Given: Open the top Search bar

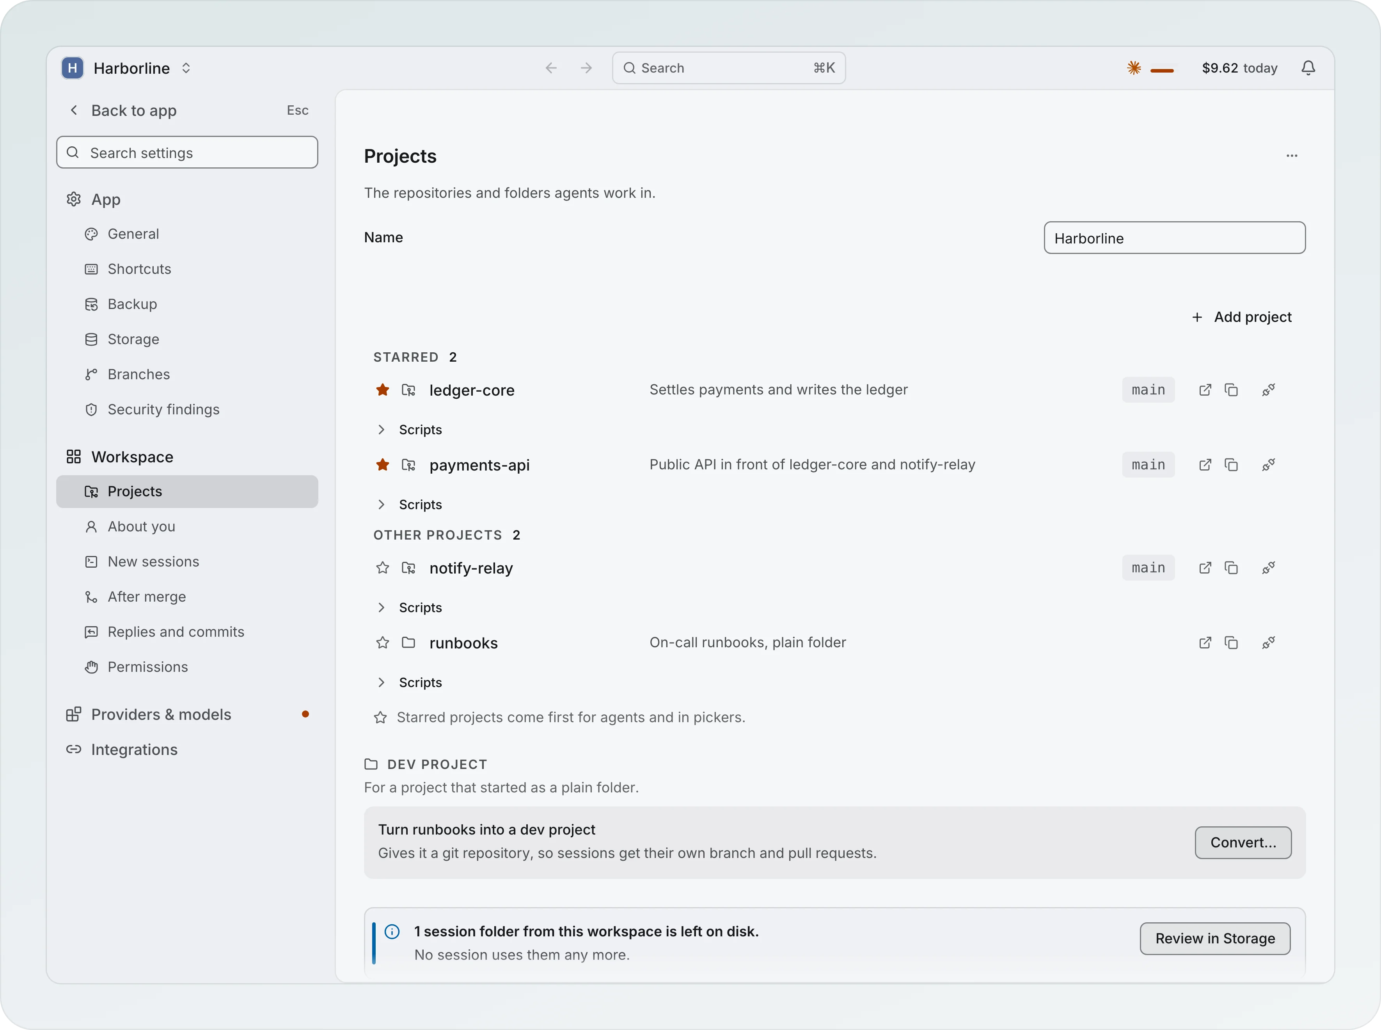Looking at the screenshot, I should (728, 68).
